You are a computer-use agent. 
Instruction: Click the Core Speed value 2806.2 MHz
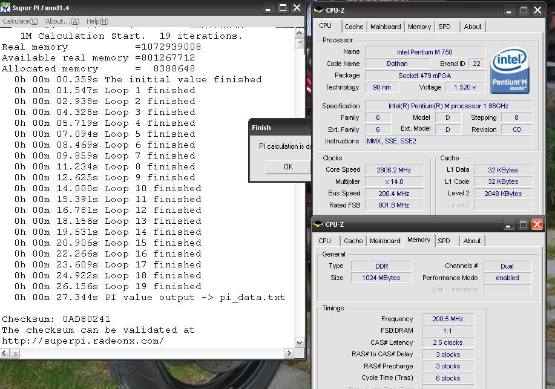pos(394,170)
